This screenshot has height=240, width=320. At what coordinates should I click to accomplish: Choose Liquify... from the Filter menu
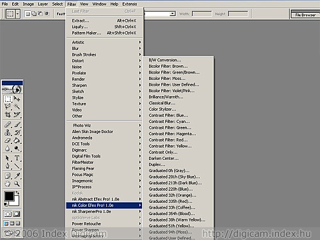104,27
